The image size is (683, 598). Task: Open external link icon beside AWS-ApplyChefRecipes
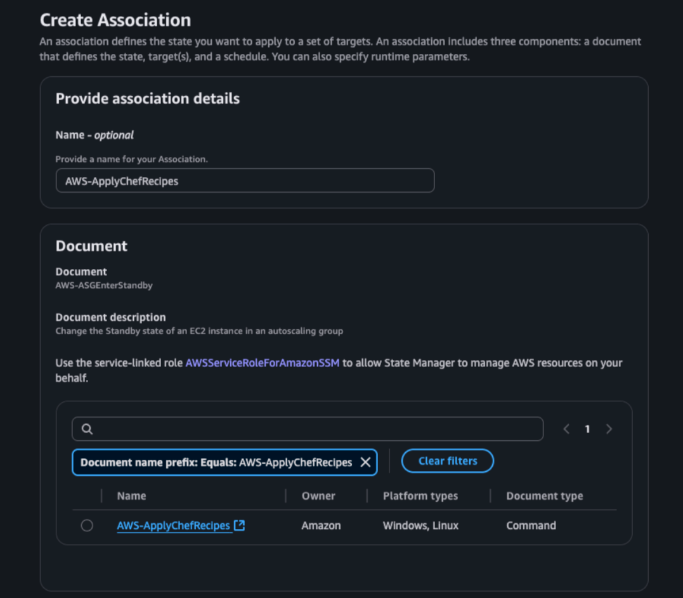click(239, 525)
